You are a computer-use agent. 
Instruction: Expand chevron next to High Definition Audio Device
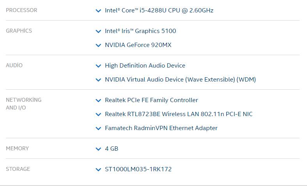[x=98, y=66]
